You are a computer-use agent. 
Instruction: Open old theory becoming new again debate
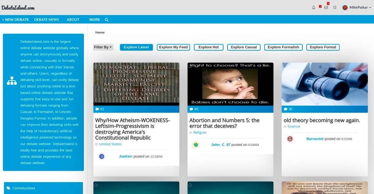point(322,120)
